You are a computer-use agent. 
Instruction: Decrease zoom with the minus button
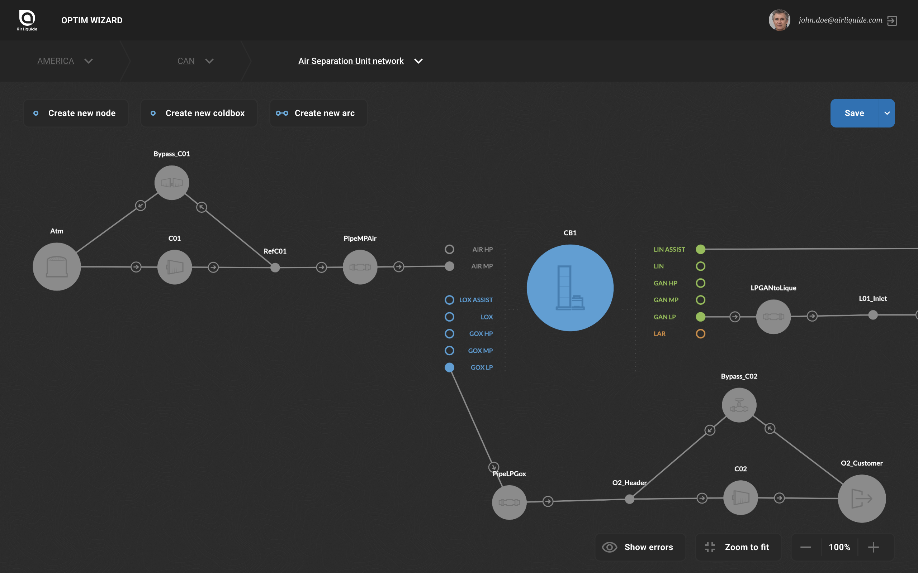coord(806,547)
